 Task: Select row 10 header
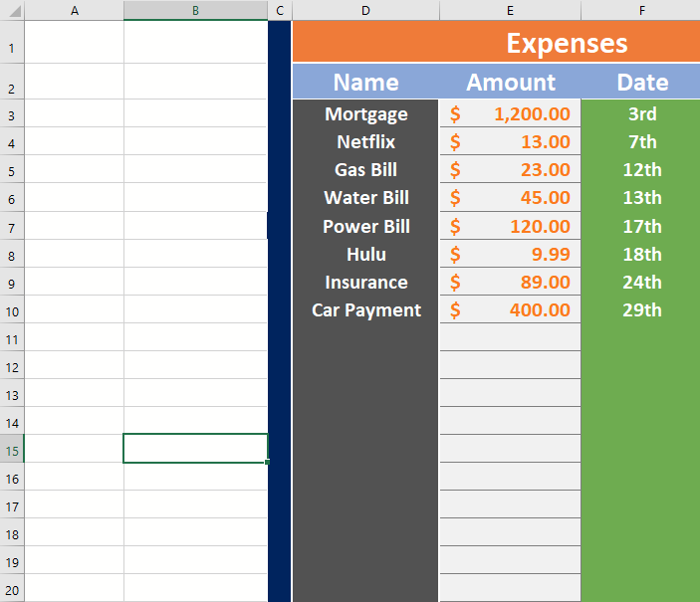12,309
